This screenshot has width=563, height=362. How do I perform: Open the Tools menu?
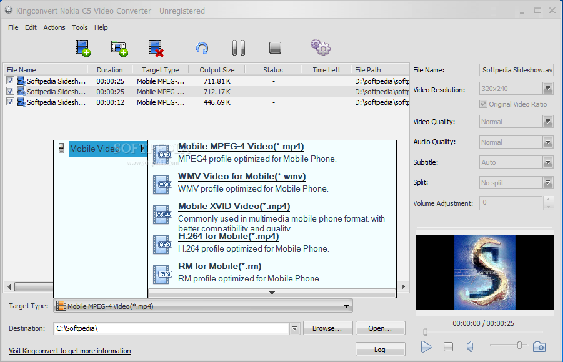(80, 27)
